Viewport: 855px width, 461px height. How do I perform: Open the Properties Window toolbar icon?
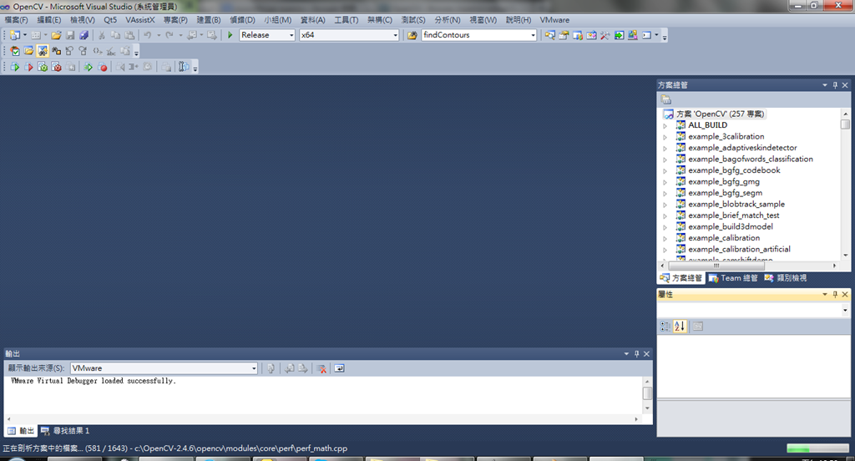(564, 35)
